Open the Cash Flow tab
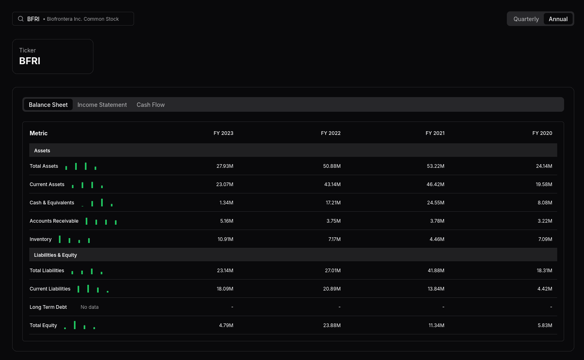This screenshot has width=584, height=360. [151, 104]
